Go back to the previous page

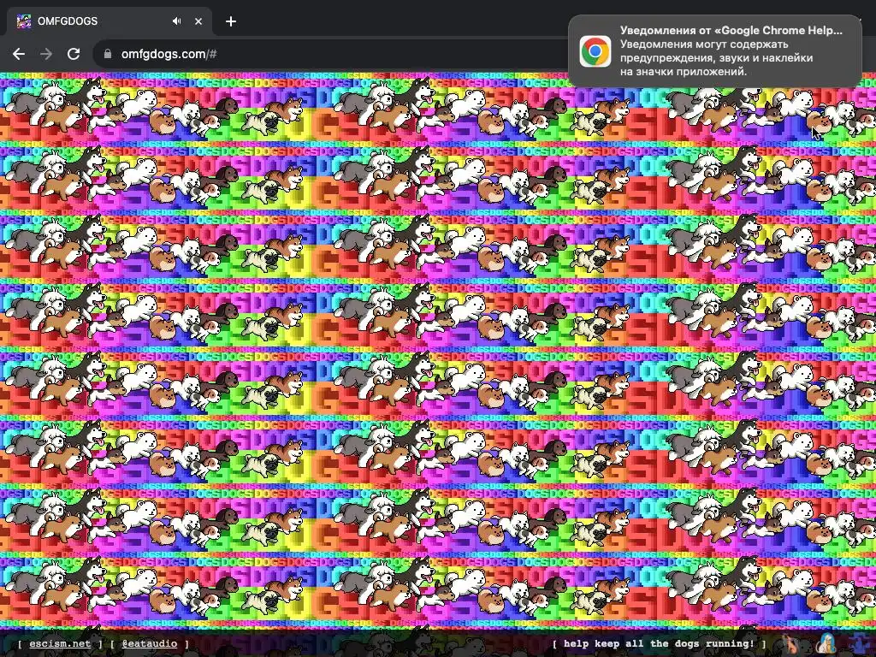[x=19, y=54]
